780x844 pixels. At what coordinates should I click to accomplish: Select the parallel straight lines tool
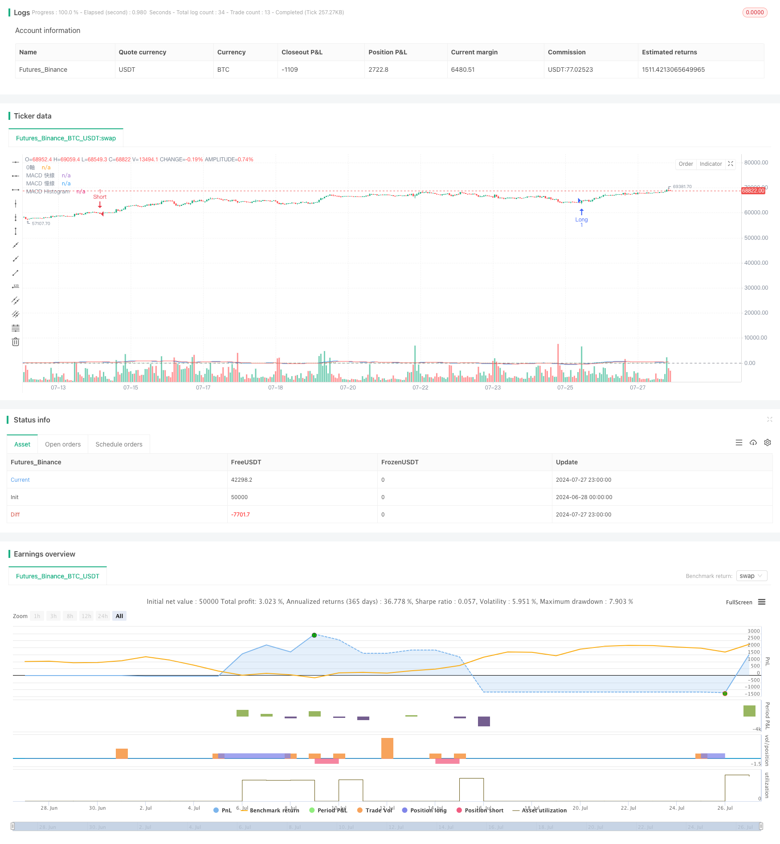coord(16,314)
